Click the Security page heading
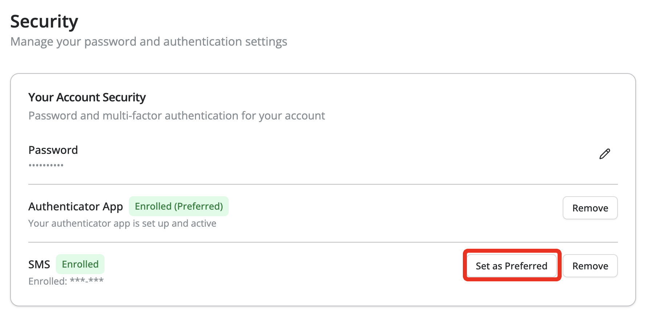The height and width of the screenshot is (315, 648). click(44, 21)
